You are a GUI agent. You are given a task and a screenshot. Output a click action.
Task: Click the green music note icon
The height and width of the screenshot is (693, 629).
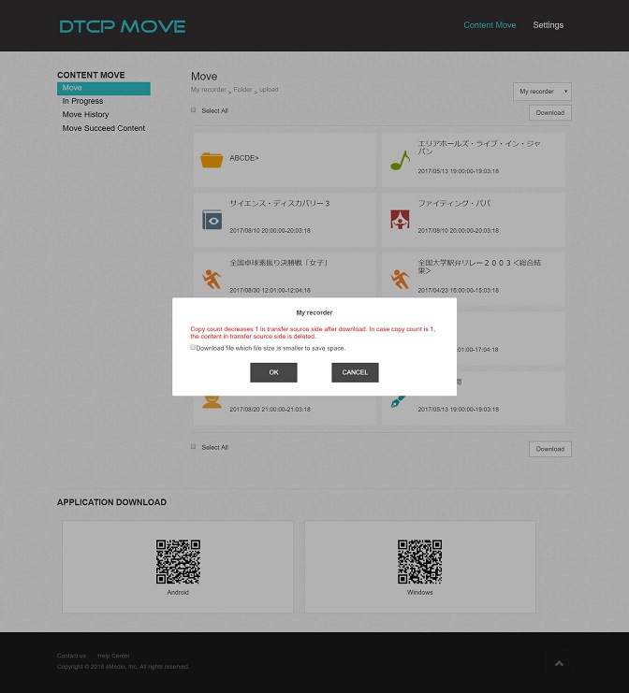400,160
